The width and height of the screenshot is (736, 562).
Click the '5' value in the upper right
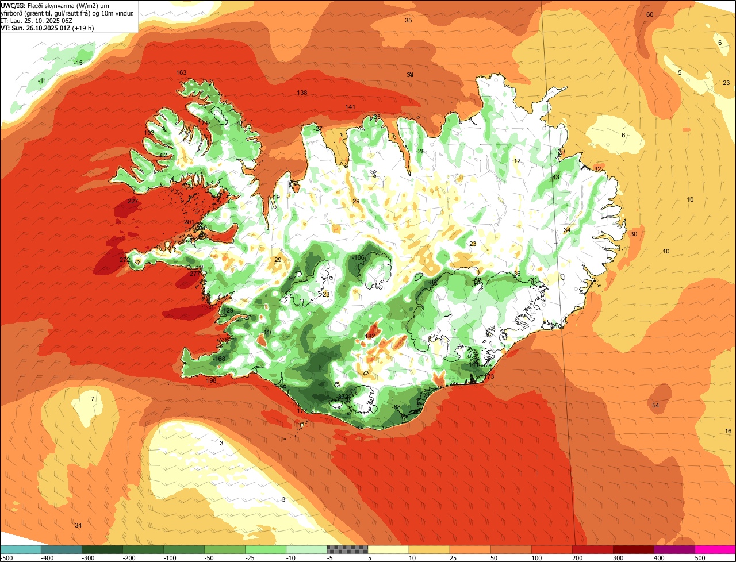pyautogui.click(x=680, y=72)
